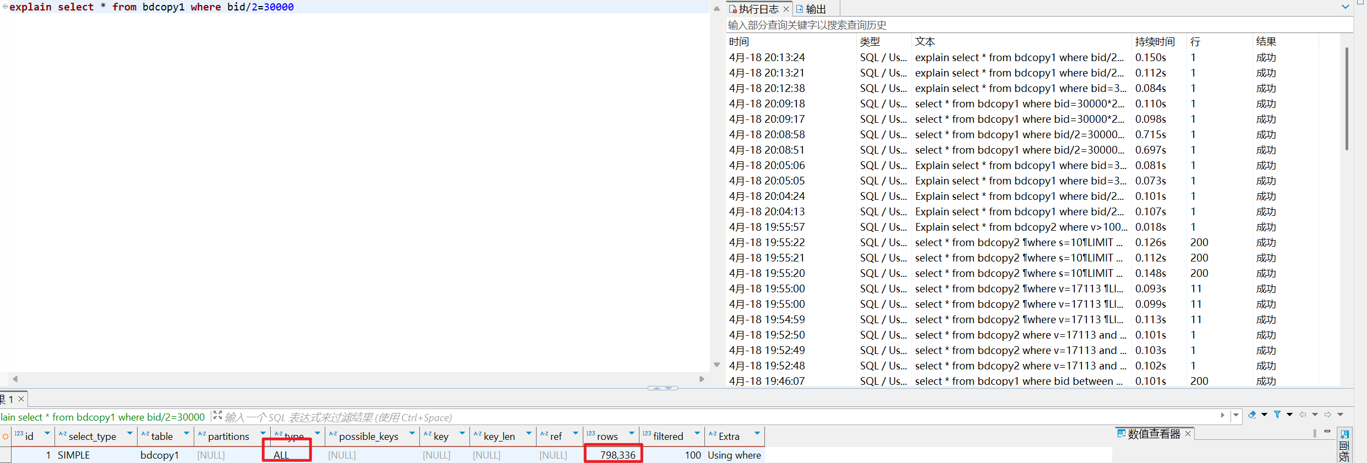Open the filtered column filter dropdown

click(697, 433)
